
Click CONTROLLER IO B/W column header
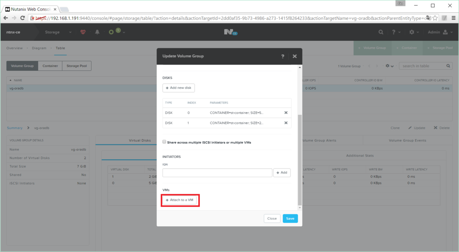pos(368,80)
